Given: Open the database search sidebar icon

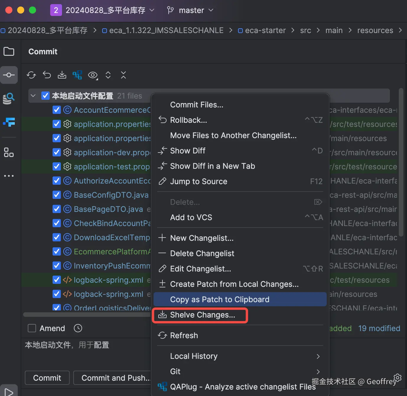Looking at the screenshot, I should (x=9, y=99).
